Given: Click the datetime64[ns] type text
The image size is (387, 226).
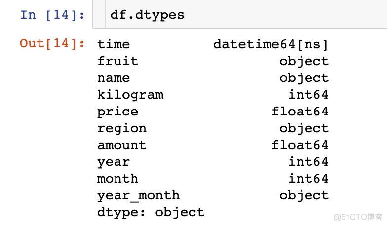Looking at the screenshot, I should coord(271,44).
